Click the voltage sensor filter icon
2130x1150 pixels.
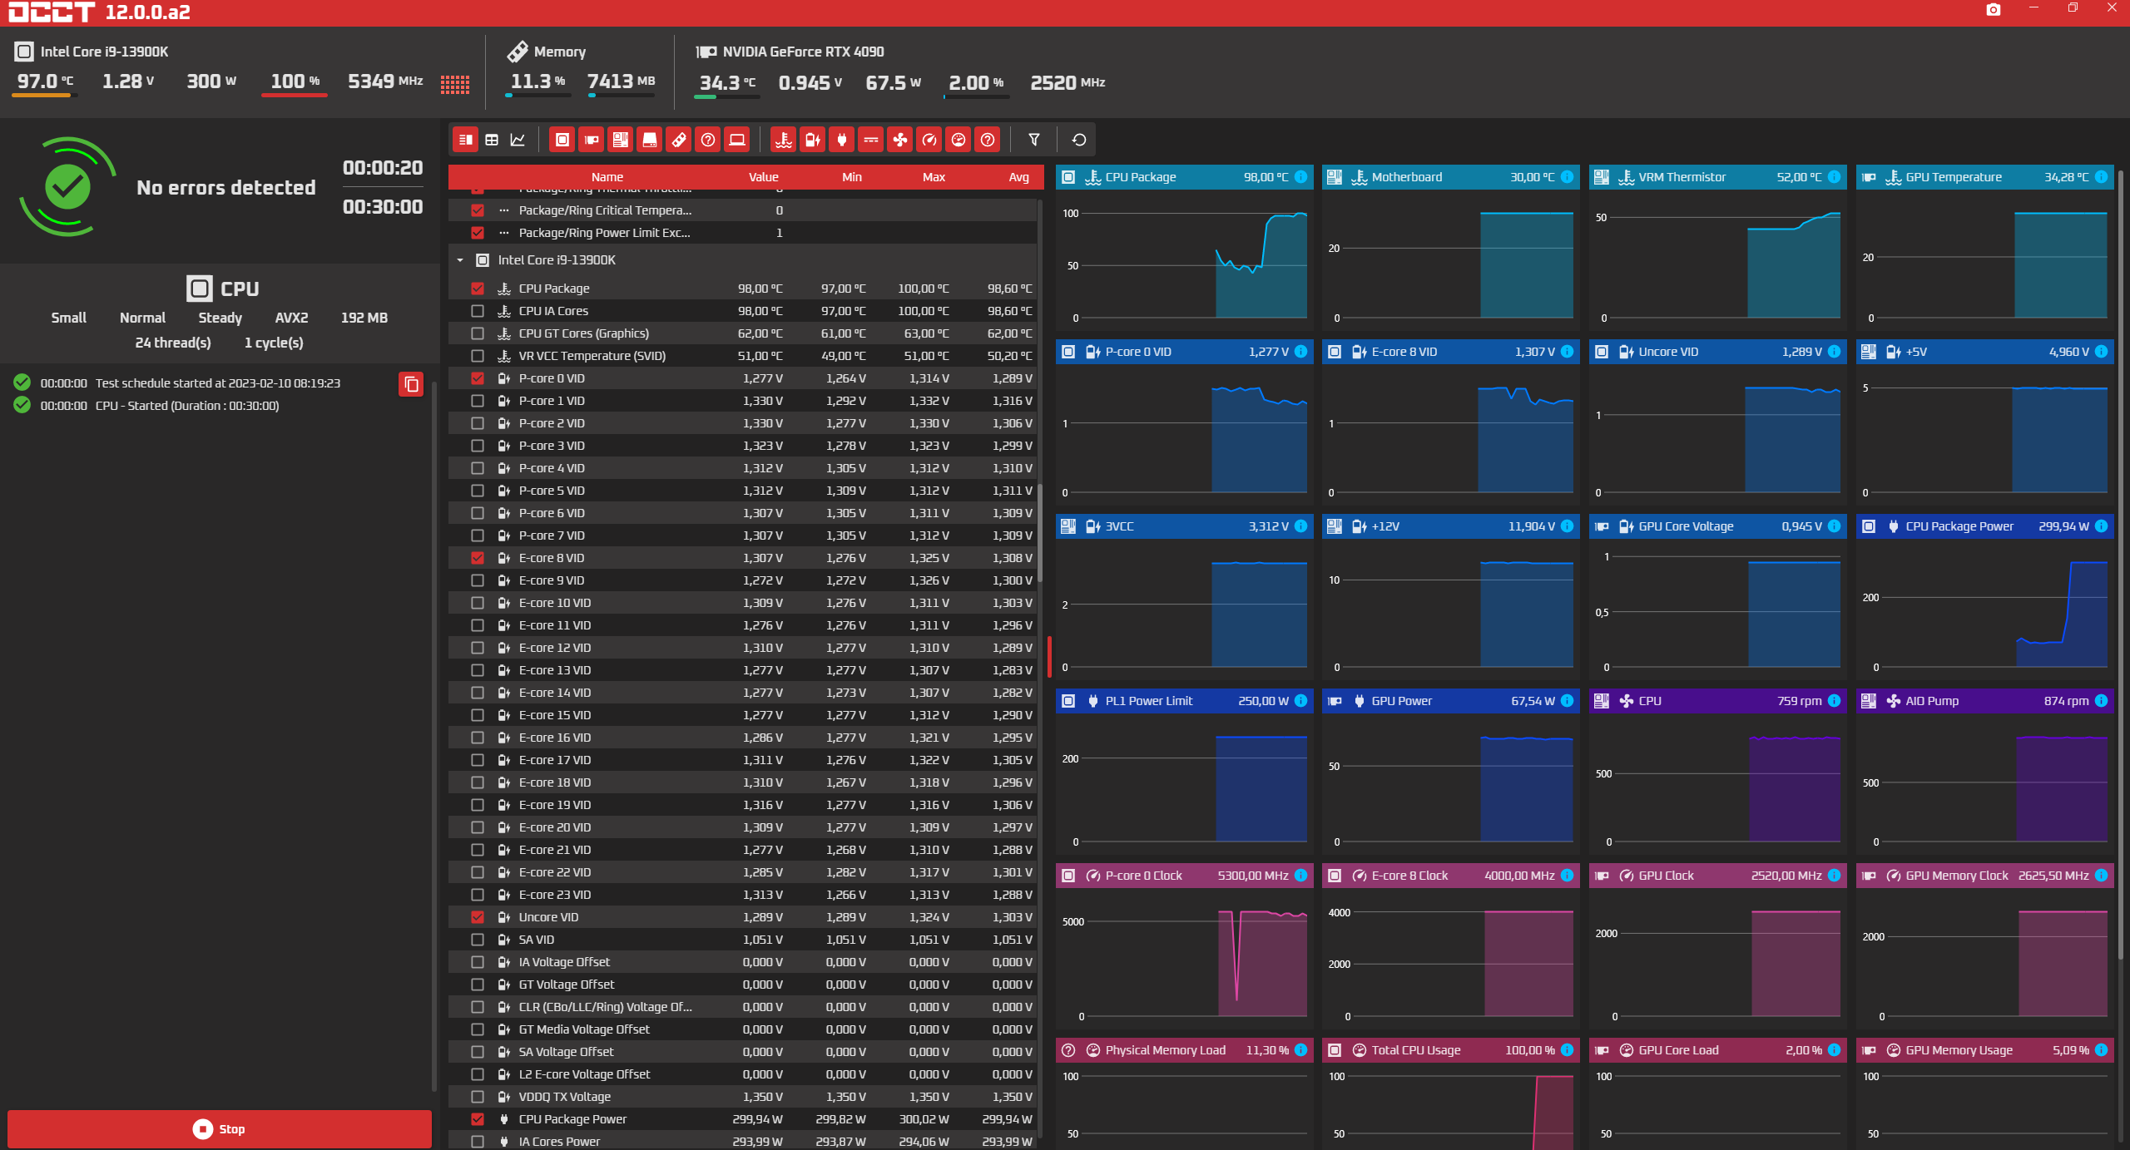(812, 140)
